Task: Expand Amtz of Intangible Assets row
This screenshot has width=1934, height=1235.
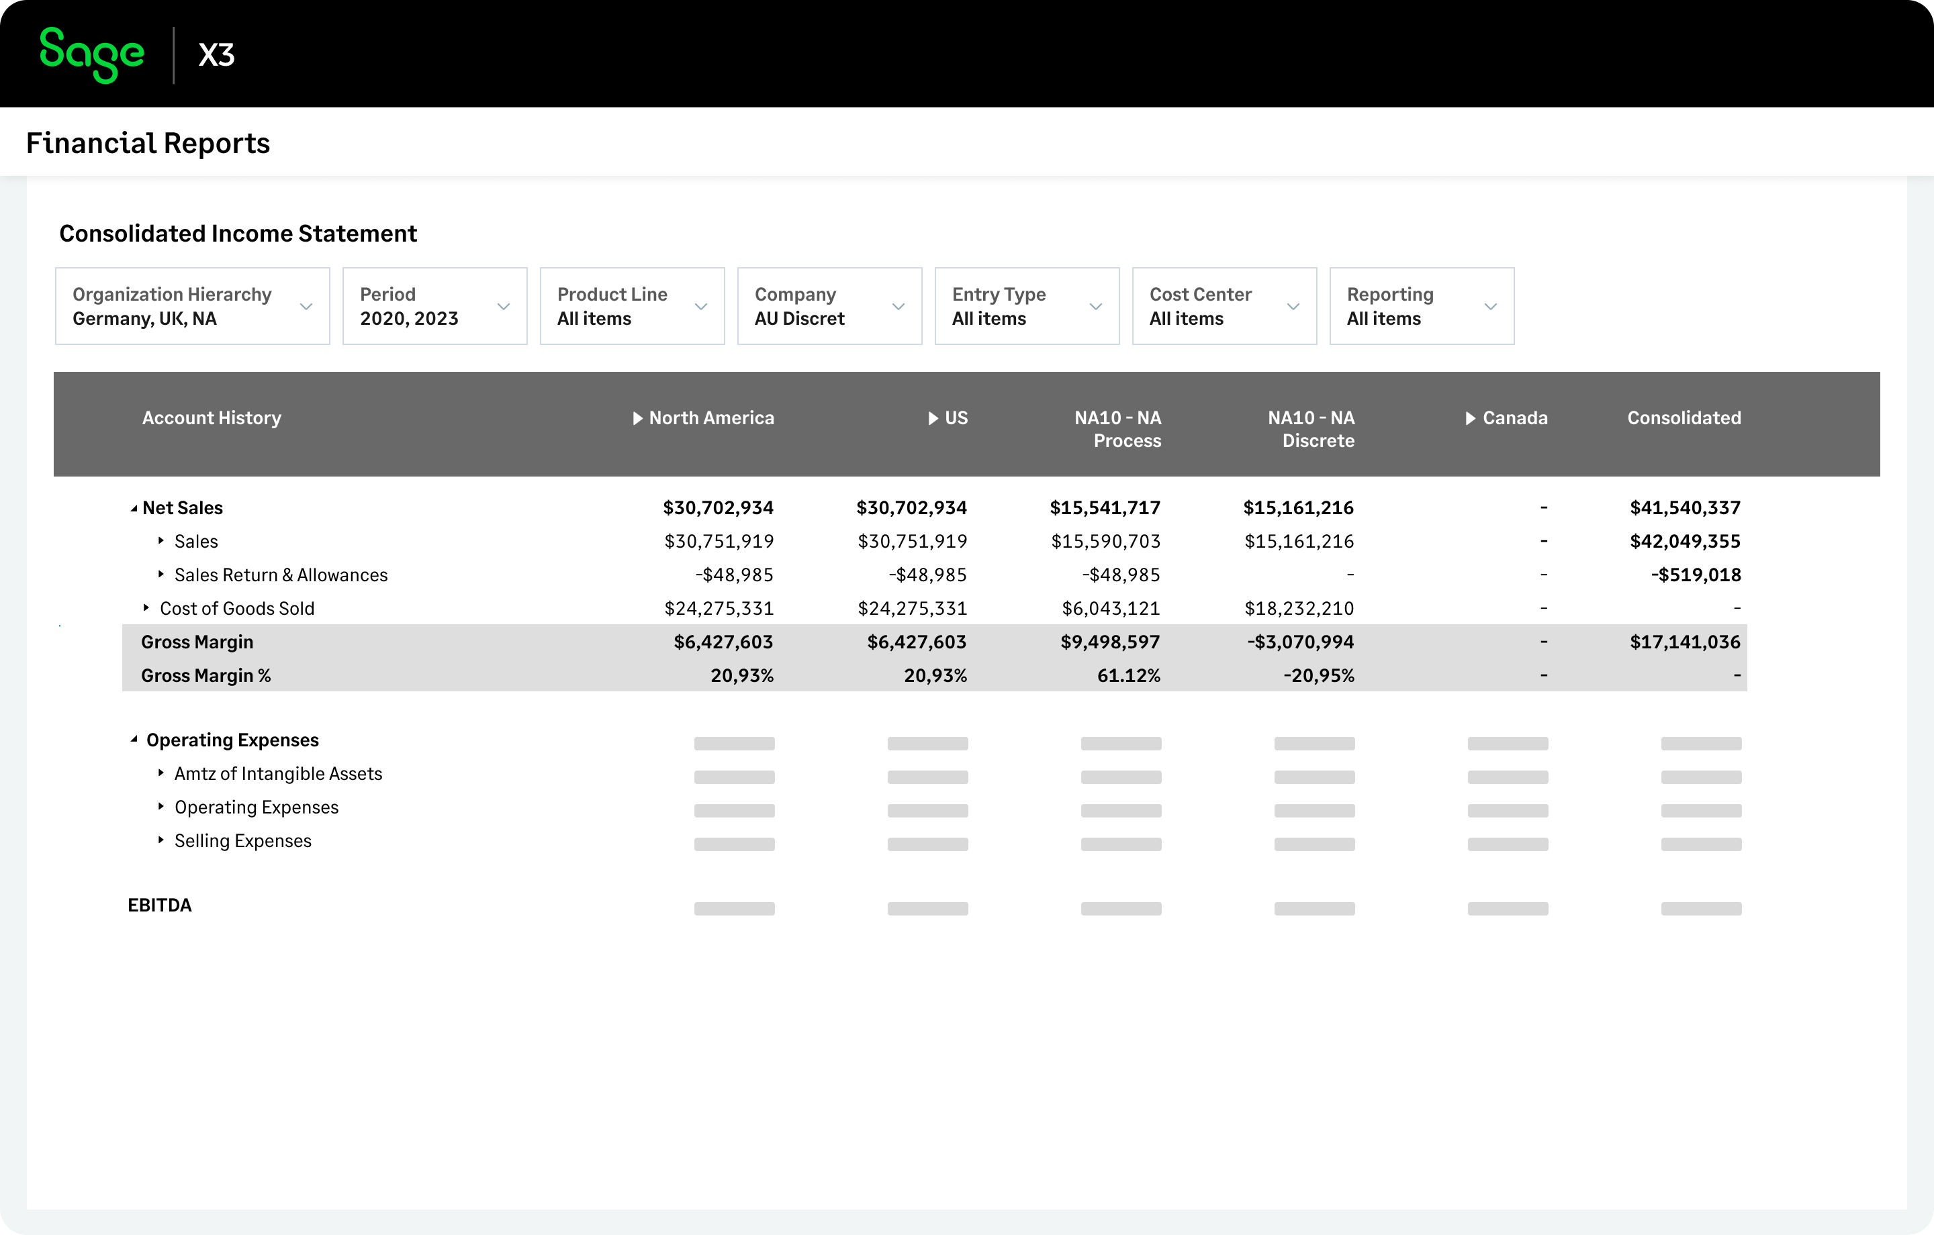Action: tap(160, 773)
